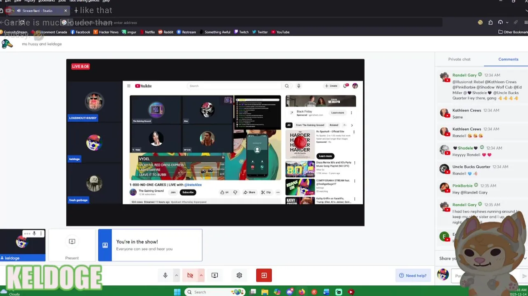Open the COMFY DRAMA STREAM video thumbnail
528x296 pixels.
pos(300,187)
